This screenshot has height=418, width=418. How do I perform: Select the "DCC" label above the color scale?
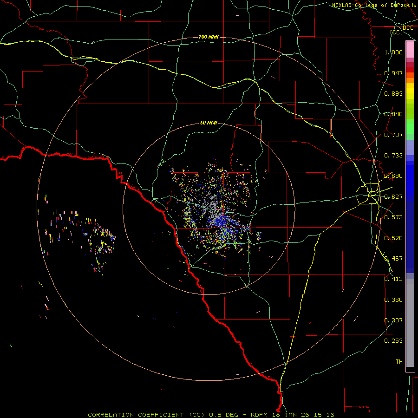coord(408,28)
